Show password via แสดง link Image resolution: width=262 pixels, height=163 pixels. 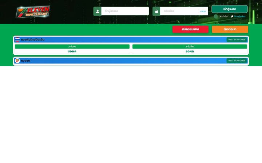pos(203,12)
